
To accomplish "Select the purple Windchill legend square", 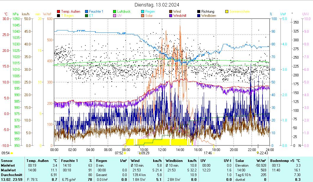I will (x=171, y=16).
